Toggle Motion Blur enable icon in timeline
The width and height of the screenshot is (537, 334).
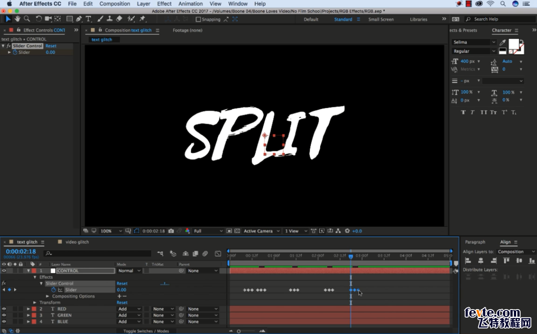coord(205,254)
